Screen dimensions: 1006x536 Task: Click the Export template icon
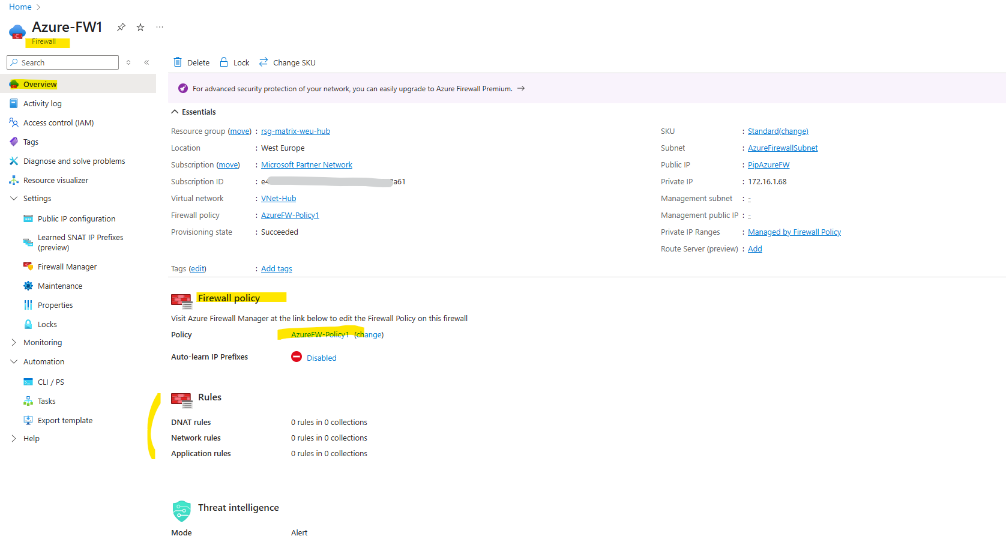(28, 420)
